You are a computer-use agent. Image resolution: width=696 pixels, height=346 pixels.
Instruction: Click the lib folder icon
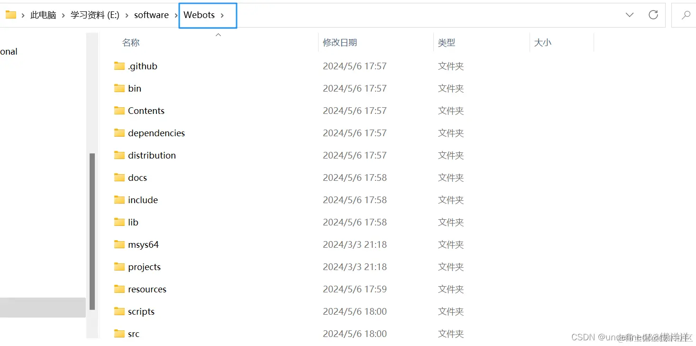tap(119, 222)
